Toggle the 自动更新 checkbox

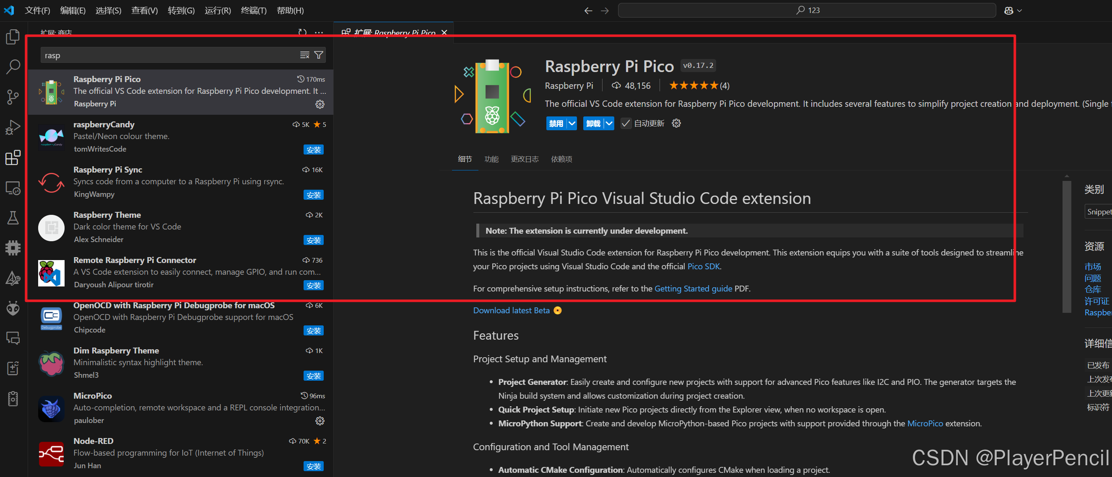click(x=626, y=124)
